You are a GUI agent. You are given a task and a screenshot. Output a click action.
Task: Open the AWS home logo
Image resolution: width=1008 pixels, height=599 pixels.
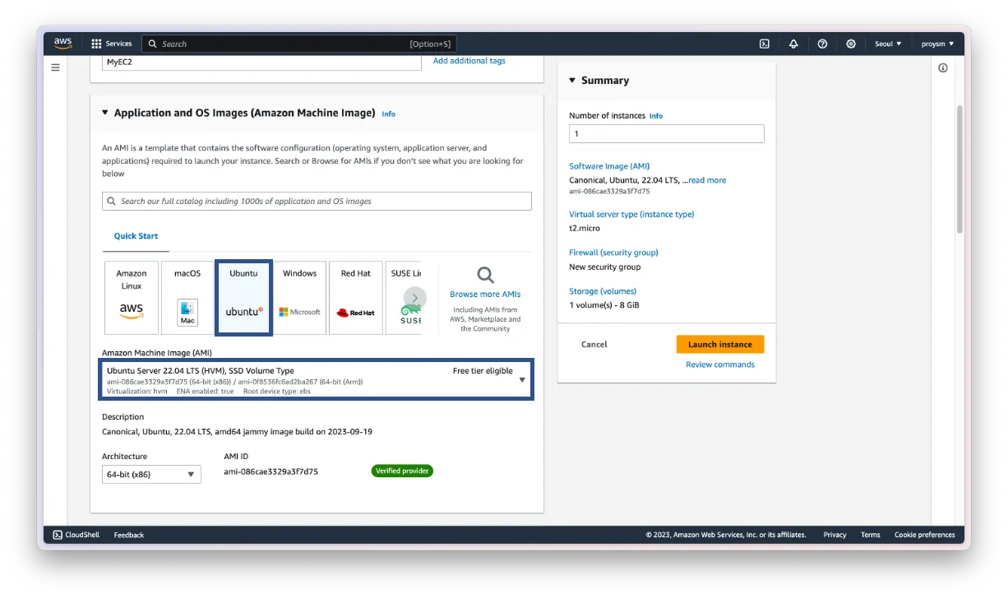click(63, 44)
